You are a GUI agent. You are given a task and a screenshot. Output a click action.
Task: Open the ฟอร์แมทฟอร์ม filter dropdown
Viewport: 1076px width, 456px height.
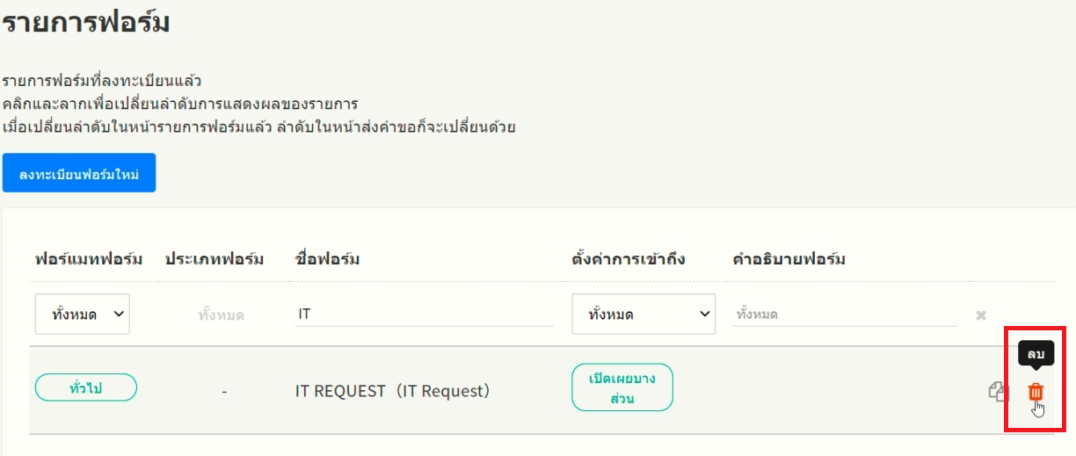point(83,314)
